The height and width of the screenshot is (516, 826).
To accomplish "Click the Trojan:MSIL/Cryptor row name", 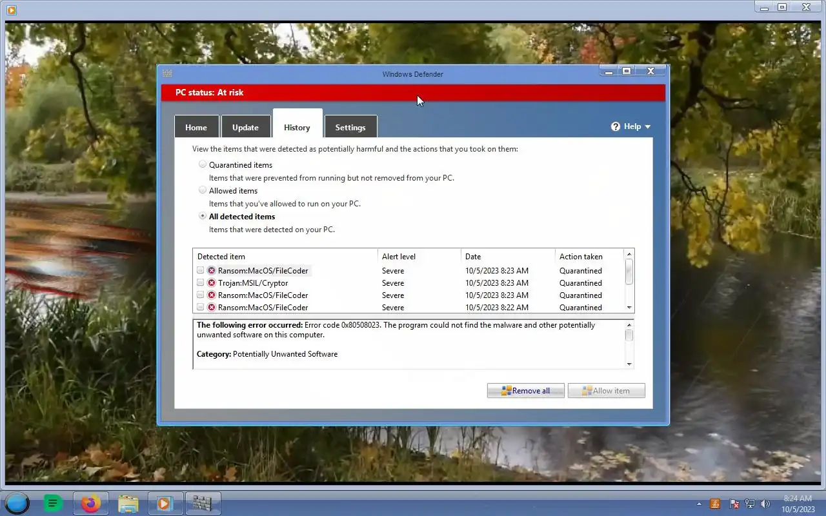I will tap(253, 283).
